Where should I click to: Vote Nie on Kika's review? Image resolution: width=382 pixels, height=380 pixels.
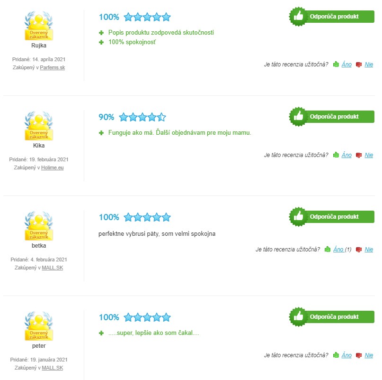369,155
